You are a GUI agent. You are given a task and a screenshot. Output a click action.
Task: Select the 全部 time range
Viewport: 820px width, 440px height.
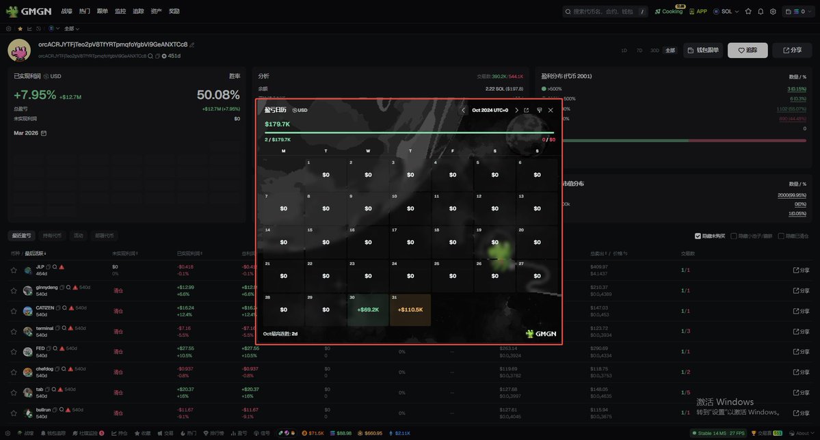click(x=670, y=51)
